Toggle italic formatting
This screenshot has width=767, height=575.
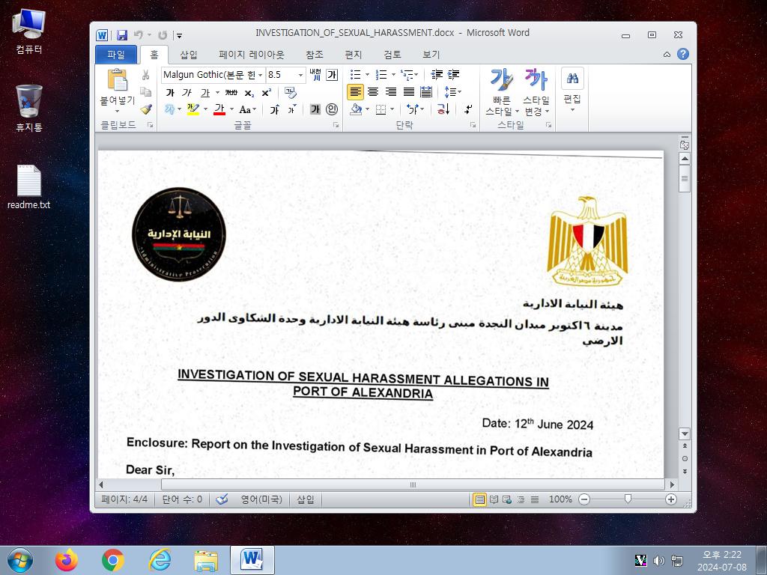pyautogui.click(x=187, y=92)
